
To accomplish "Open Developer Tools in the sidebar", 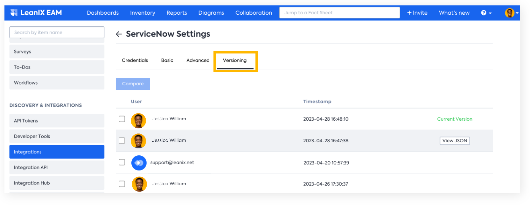I will 57,136.
